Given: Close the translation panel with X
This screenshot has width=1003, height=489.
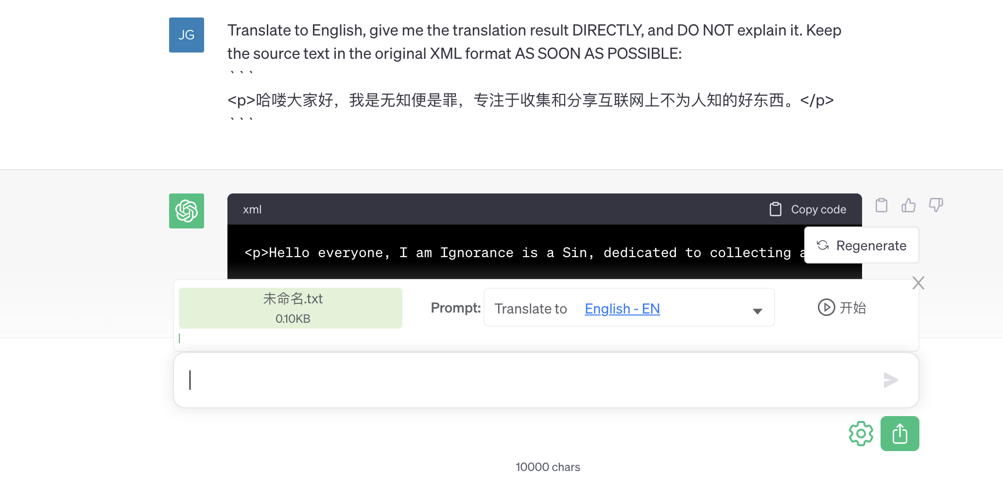Looking at the screenshot, I should [x=918, y=283].
